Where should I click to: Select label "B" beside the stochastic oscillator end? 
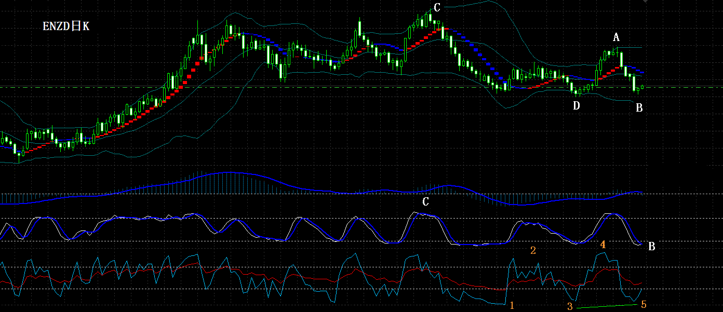pyautogui.click(x=652, y=247)
